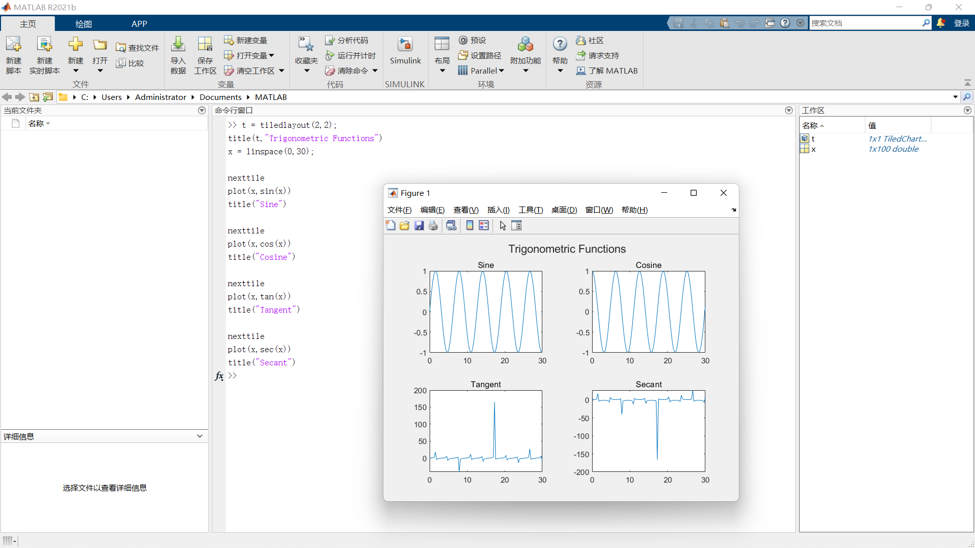This screenshot has width=975, height=548.
Task: Collapse the Details (详细信息) panel chevron
Action: [x=200, y=436]
